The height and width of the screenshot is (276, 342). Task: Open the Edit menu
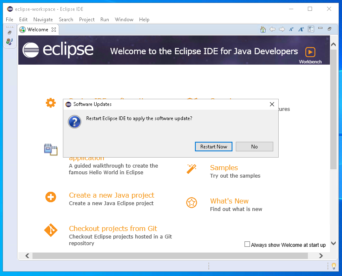tap(23, 20)
